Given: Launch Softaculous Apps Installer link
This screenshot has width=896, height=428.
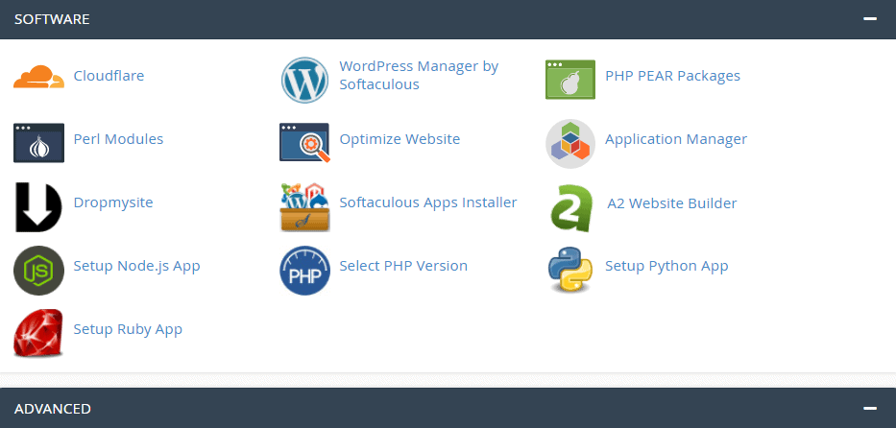Looking at the screenshot, I should point(428,202).
